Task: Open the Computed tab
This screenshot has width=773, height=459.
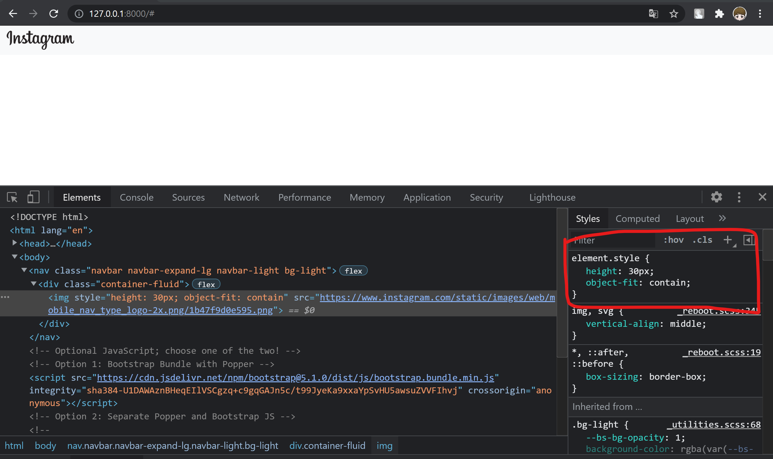Action: tap(637, 218)
